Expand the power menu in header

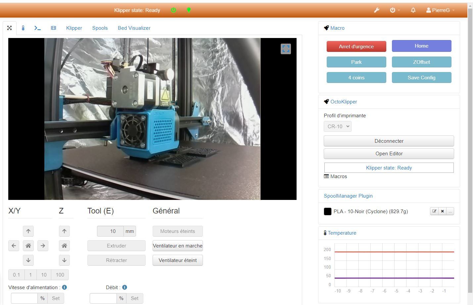[x=395, y=10]
